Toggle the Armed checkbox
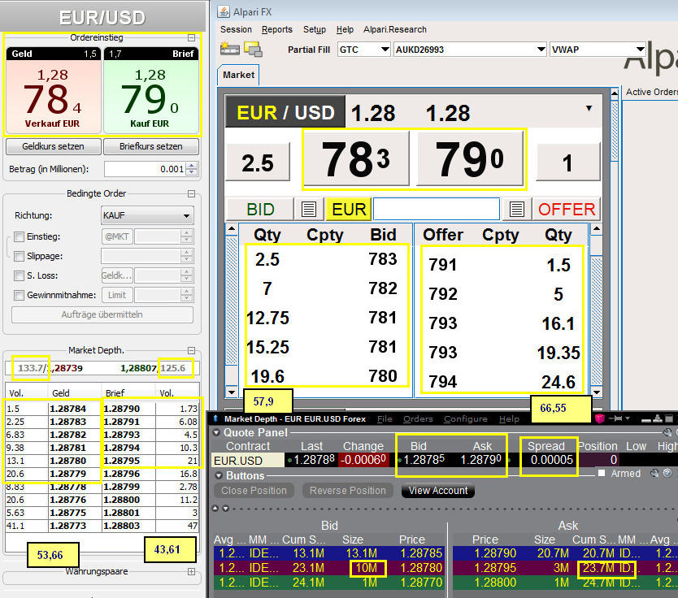Viewport: 678px width, 598px height. 602,474
